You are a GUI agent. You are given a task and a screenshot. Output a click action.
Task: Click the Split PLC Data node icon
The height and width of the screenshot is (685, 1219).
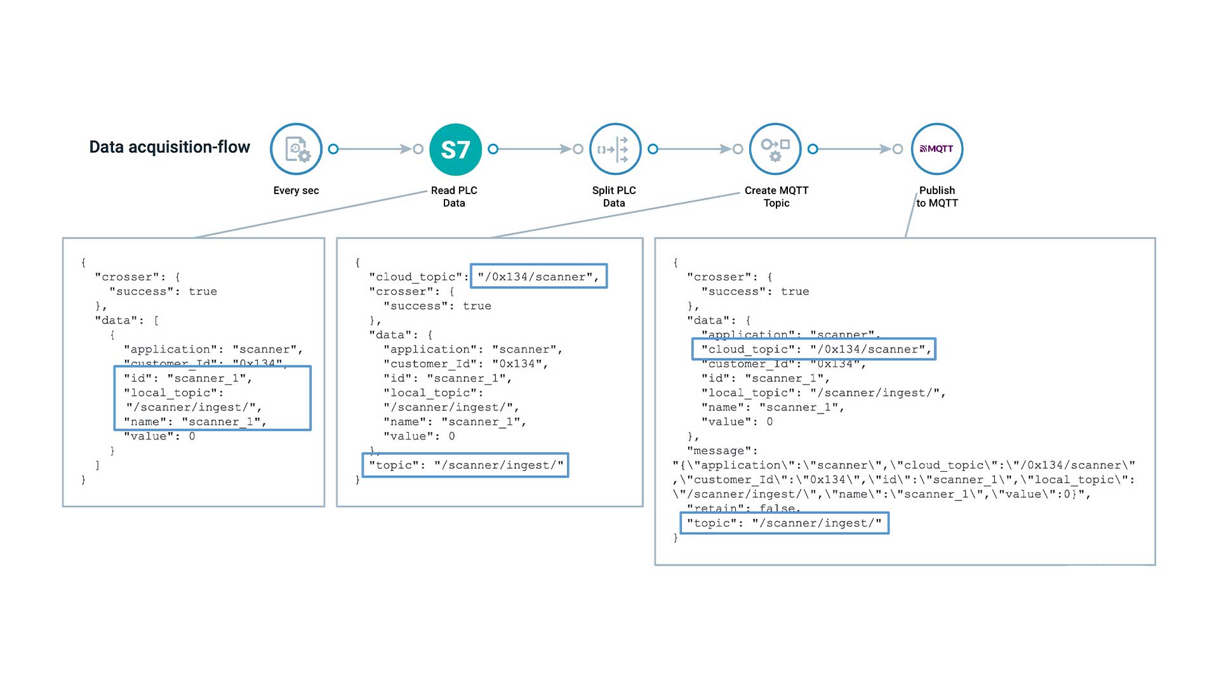click(x=614, y=148)
